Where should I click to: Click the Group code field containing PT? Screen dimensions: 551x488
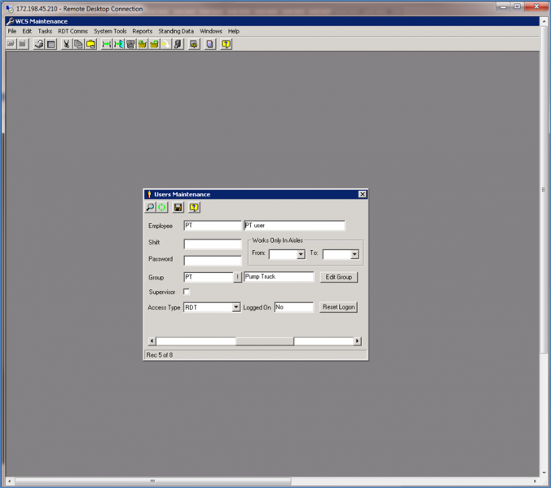pos(209,277)
